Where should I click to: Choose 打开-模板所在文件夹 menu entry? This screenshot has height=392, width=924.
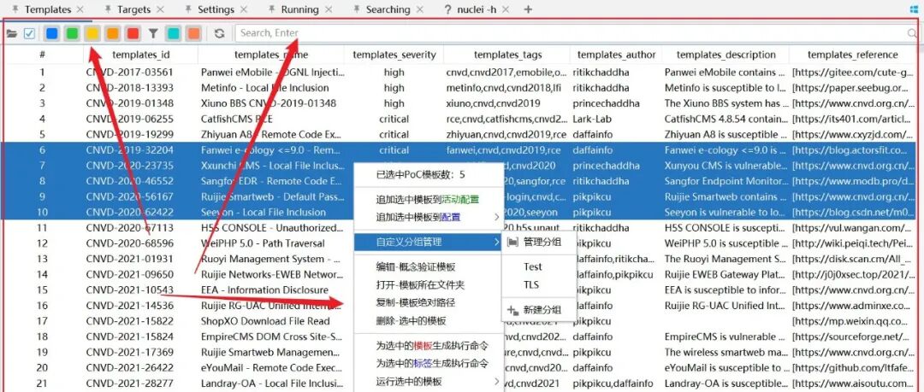pyautogui.click(x=429, y=285)
